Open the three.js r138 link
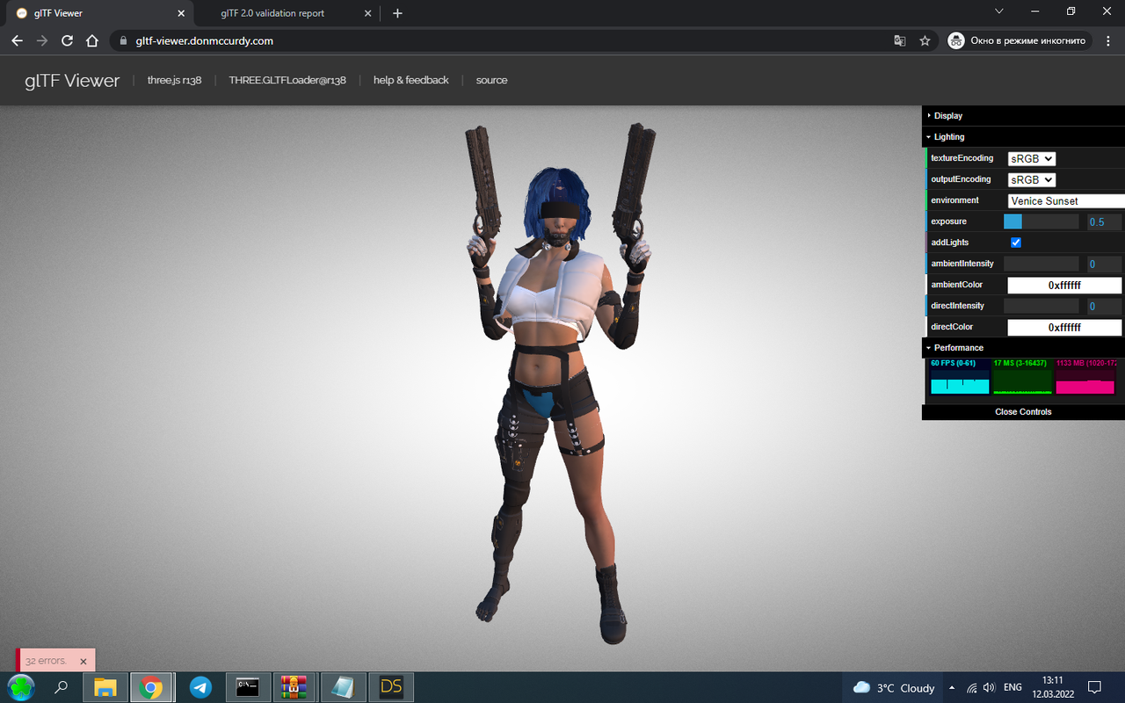 click(x=174, y=80)
